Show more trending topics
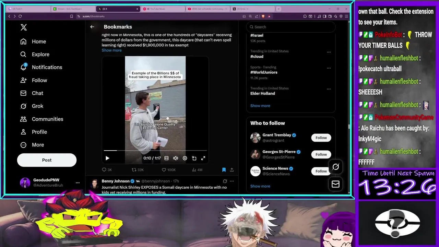This screenshot has height=247, width=439. (x=260, y=106)
